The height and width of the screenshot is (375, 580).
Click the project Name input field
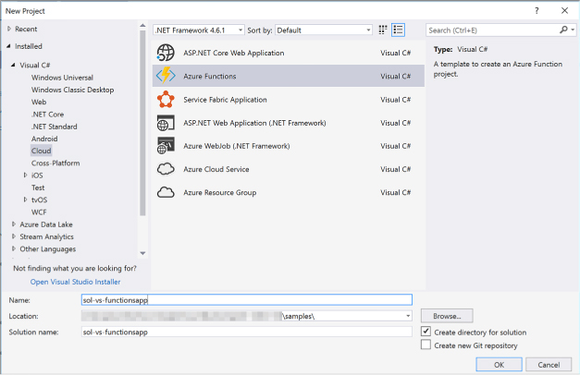pos(247,299)
